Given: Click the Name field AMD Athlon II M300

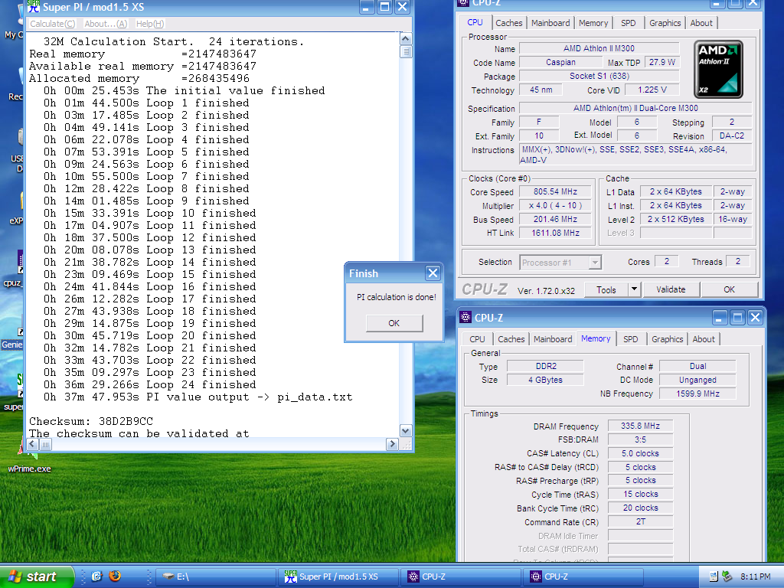Looking at the screenshot, I should point(599,48).
